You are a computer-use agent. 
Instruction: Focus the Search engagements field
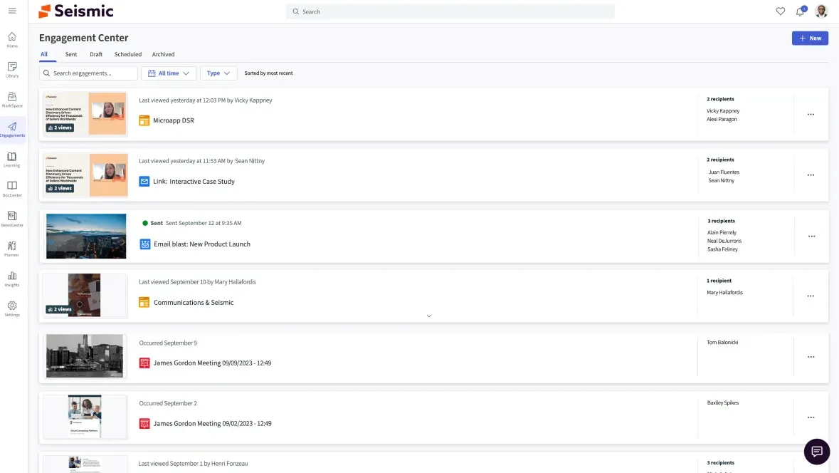tap(88, 73)
